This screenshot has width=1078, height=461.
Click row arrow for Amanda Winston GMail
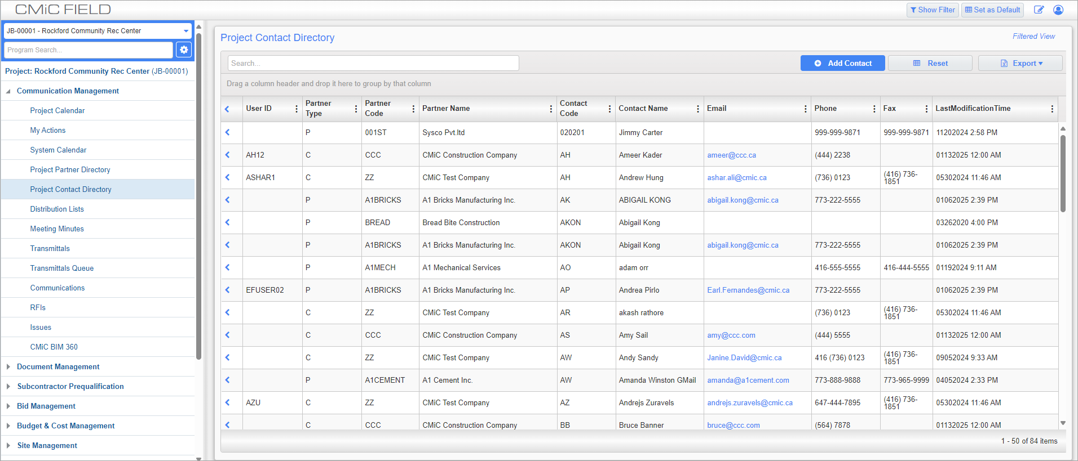pyautogui.click(x=228, y=380)
